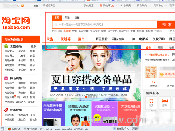Click the shopping cart icon in top bar

tap(101, 5)
